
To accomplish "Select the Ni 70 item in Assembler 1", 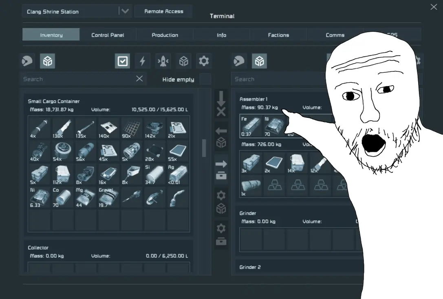I will (274, 126).
